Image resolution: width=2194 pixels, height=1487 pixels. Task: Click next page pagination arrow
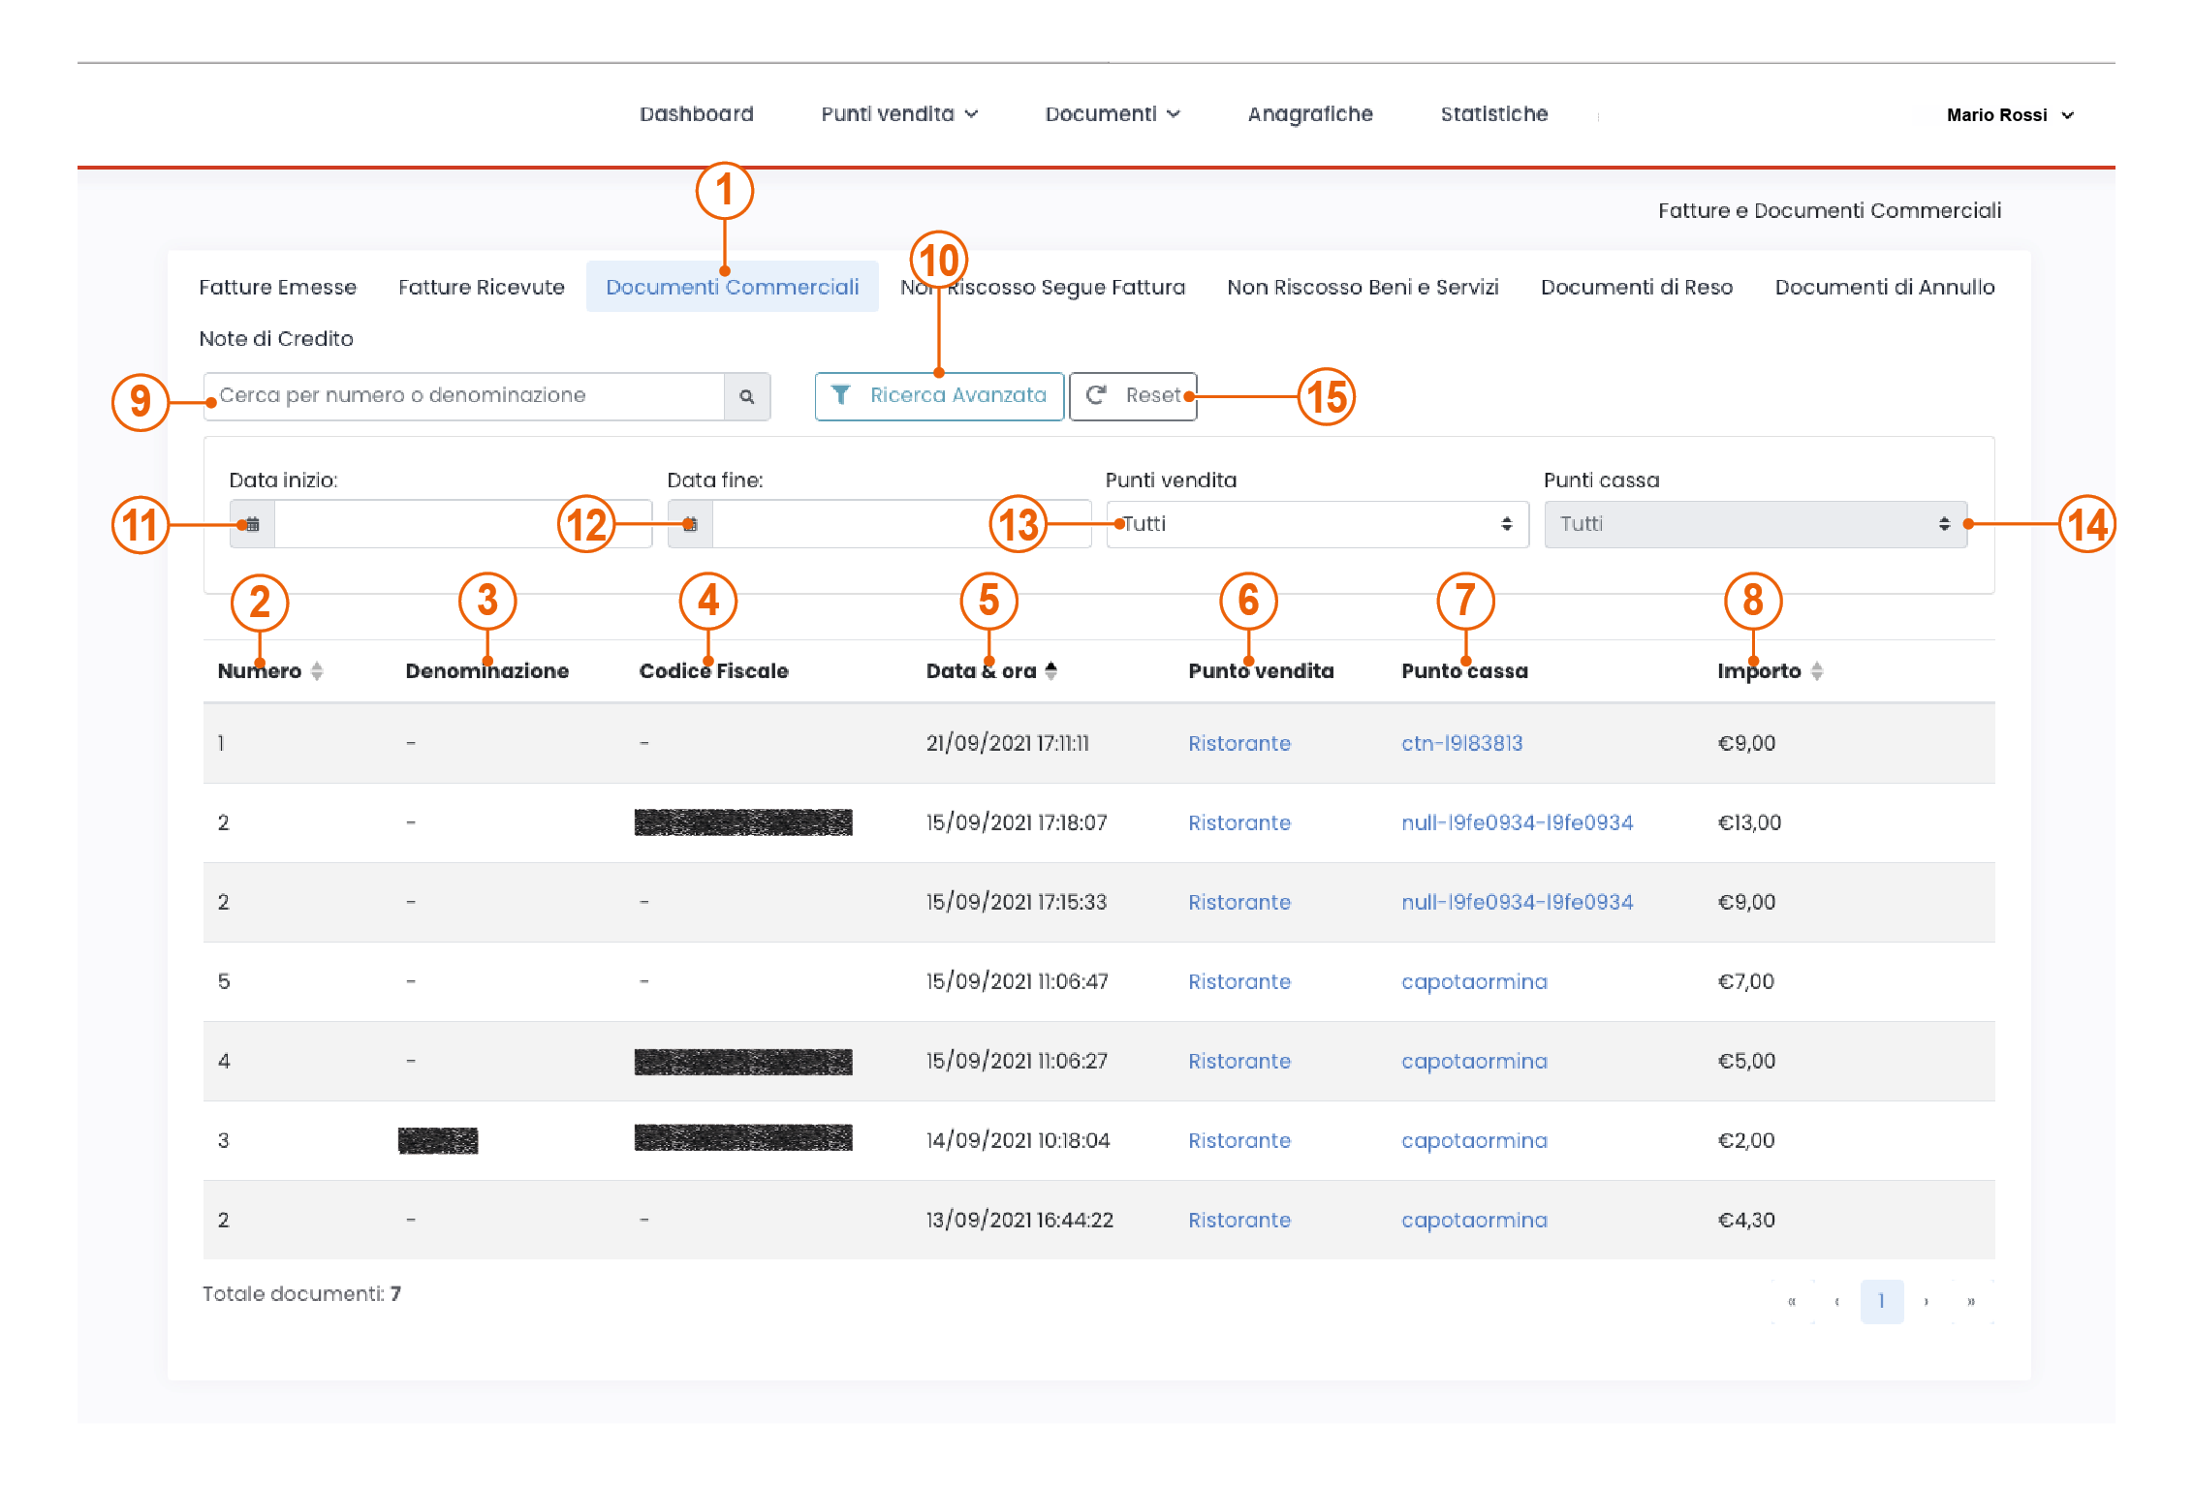coord(1927,1302)
